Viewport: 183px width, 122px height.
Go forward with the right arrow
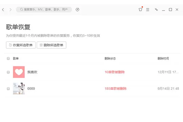(11, 9)
